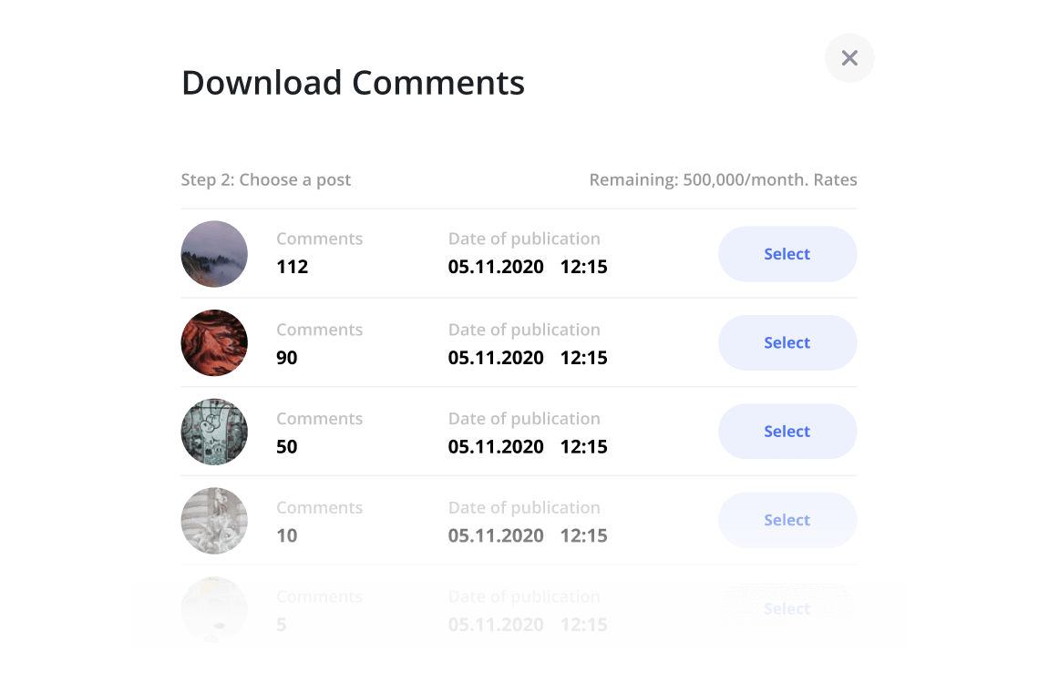Open the red abstract post thumbnail
Screen dimensions: 1039x692
[214, 343]
